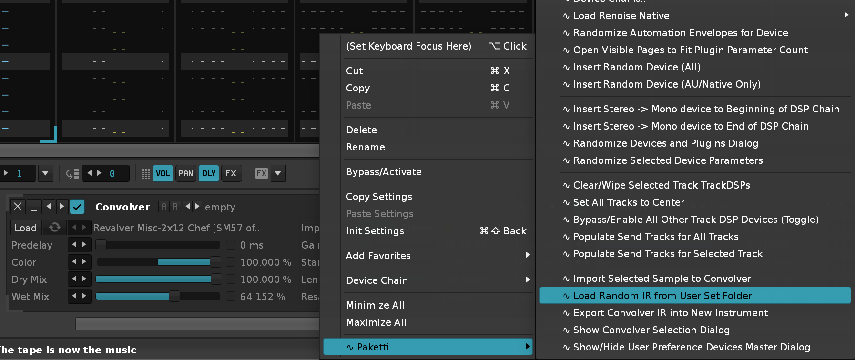Click the grid column layout icon
855x360 pixels.
click(146, 173)
